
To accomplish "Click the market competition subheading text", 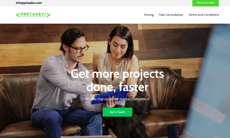I will (117, 99).
